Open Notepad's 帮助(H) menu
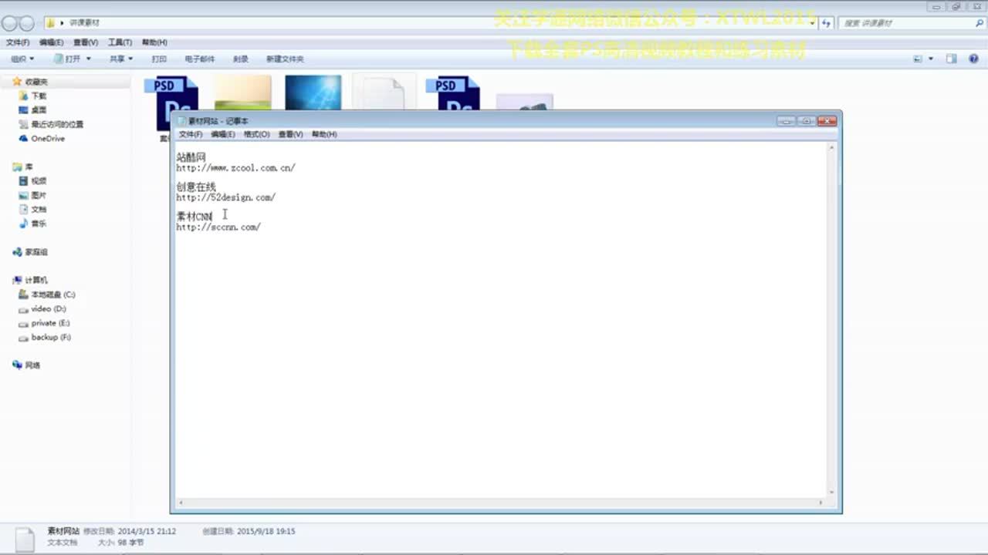988x555 pixels. point(324,134)
